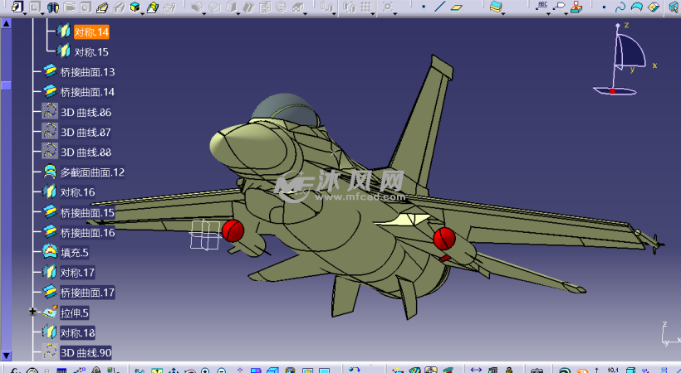Screen dimensions: 681x373
Task: Select 3D 曲线.88 in the tree
Action: [86, 153]
